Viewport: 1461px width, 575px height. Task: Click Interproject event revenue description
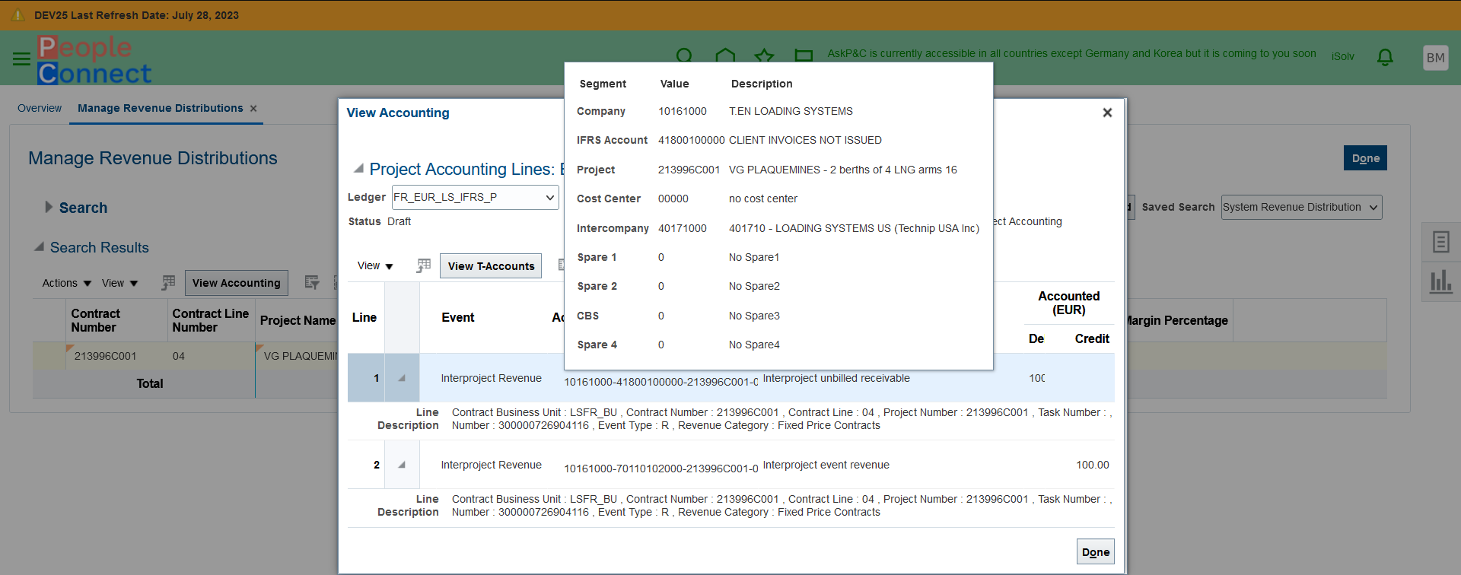[x=826, y=465]
